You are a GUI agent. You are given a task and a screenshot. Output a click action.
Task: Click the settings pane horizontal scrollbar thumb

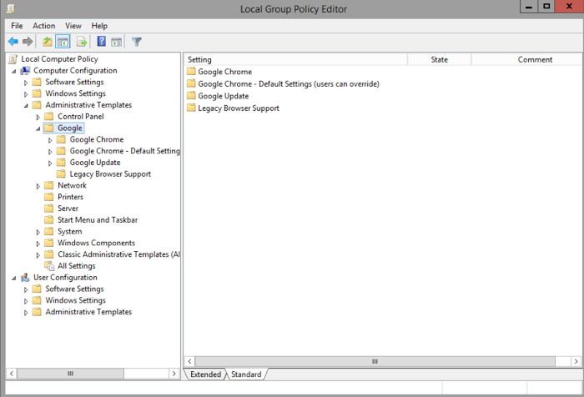(375, 361)
